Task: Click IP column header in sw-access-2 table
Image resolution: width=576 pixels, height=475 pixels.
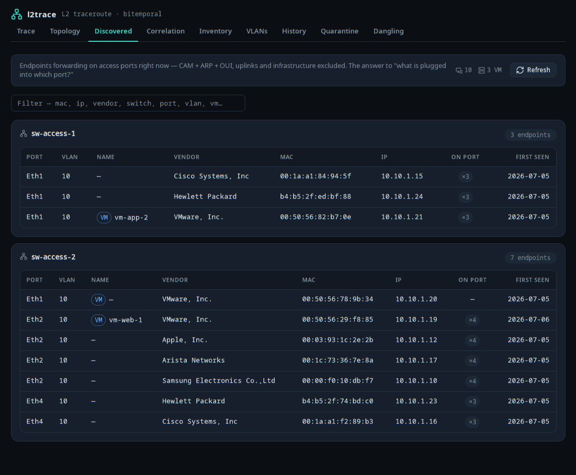Action: (398, 280)
